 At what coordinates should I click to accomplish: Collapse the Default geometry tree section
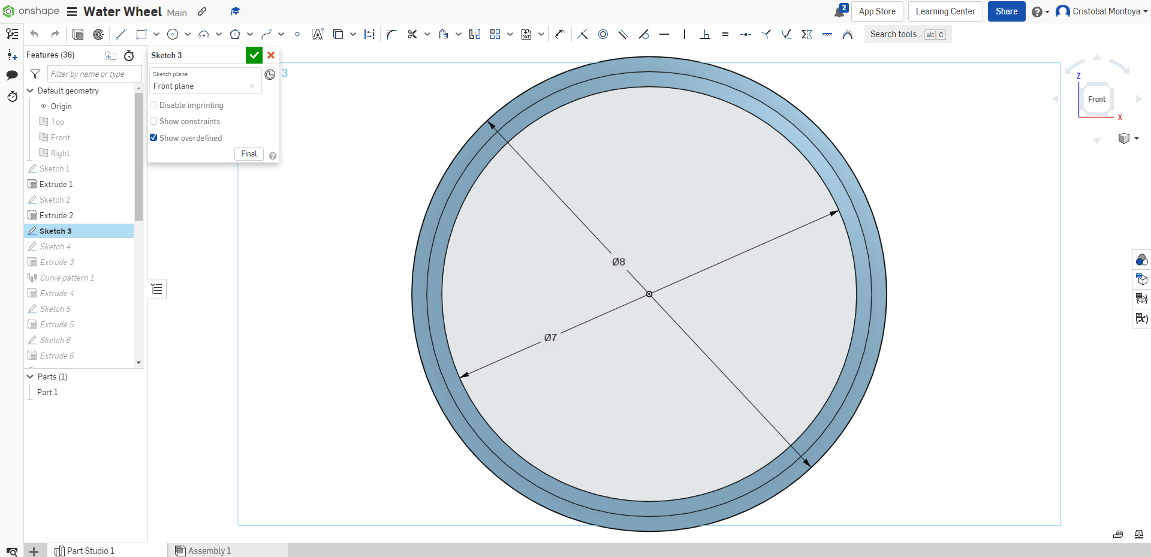click(29, 91)
